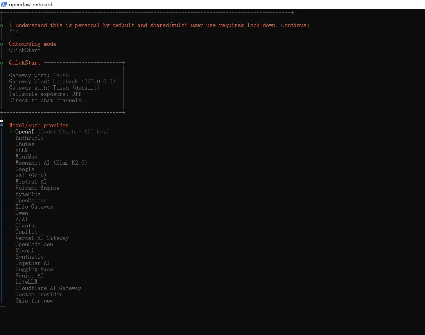Select OpenRouter from the list
The width and height of the screenshot is (425, 335).
pos(31,200)
